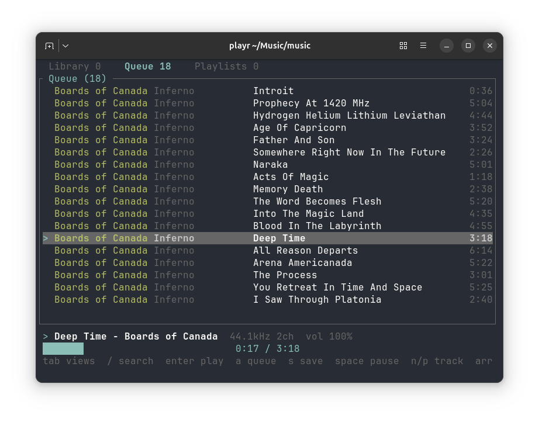
Task: Pick the Acts Of Magic track
Action: 267,177
